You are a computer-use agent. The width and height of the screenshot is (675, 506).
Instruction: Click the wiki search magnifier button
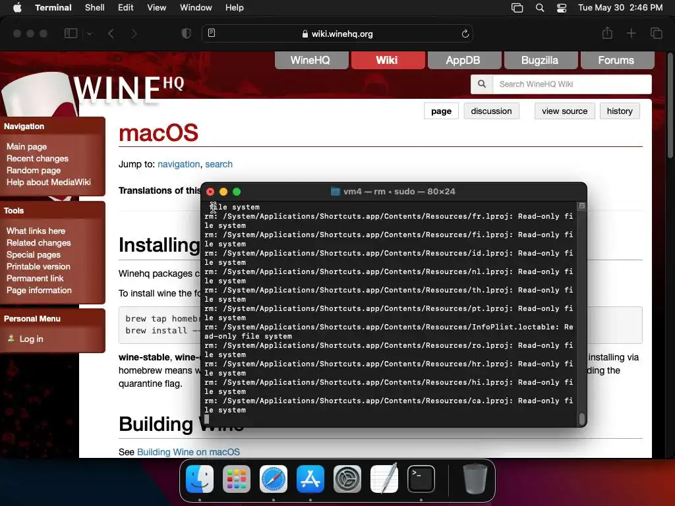[x=482, y=84]
